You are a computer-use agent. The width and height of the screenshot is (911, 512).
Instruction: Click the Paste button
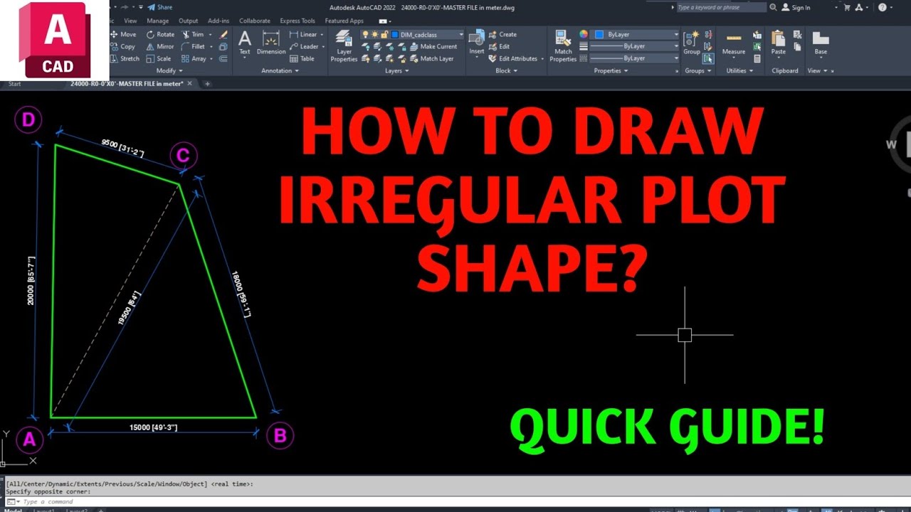[779, 43]
